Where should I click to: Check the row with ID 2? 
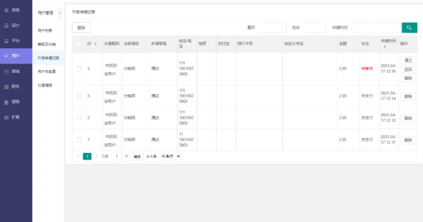coord(79,118)
